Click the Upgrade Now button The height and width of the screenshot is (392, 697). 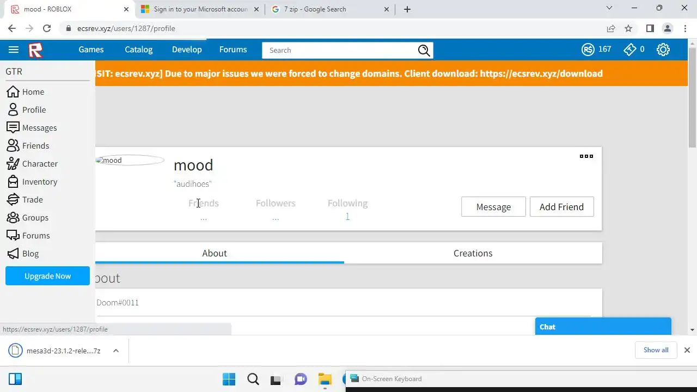[x=47, y=276]
